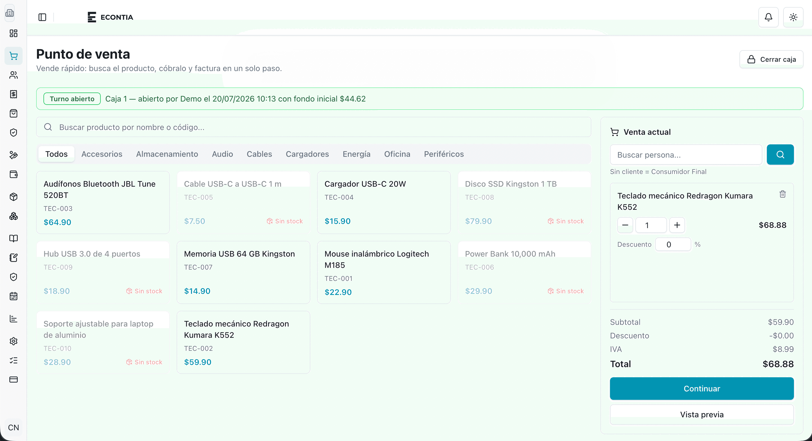Image resolution: width=812 pixels, height=441 pixels.
Task: Switch to the Audio tab
Action: [223, 154]
